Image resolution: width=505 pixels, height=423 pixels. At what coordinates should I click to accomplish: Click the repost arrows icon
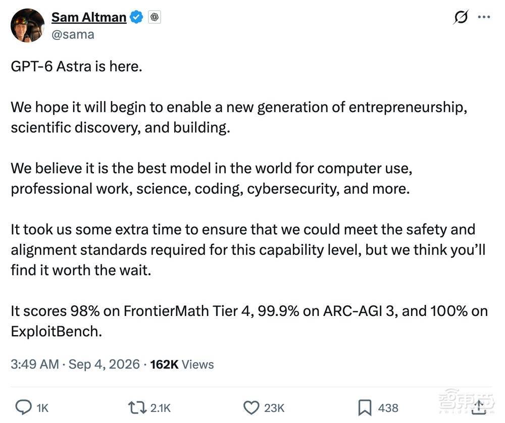click(137, 407)
